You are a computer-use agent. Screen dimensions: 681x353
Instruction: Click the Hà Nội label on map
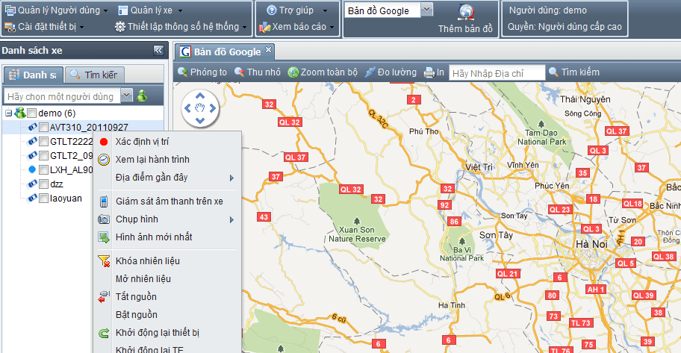[x=591, y=245]
